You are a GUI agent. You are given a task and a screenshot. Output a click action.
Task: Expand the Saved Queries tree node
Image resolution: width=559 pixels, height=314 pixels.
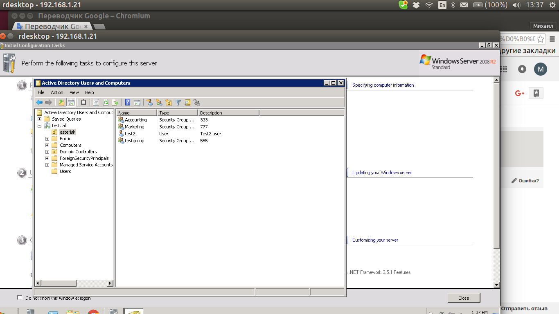tap(39, 119)
